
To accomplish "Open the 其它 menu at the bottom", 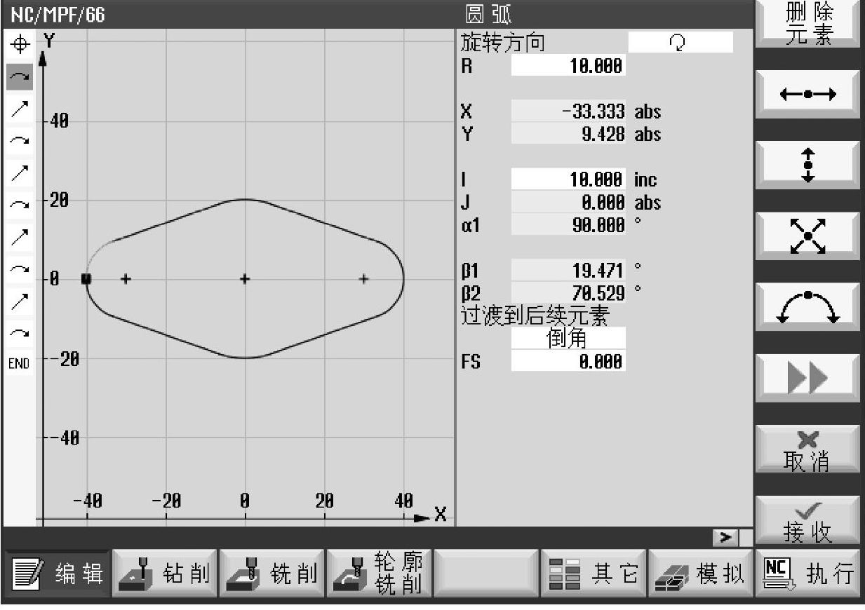I will click(x=594, y=574).
